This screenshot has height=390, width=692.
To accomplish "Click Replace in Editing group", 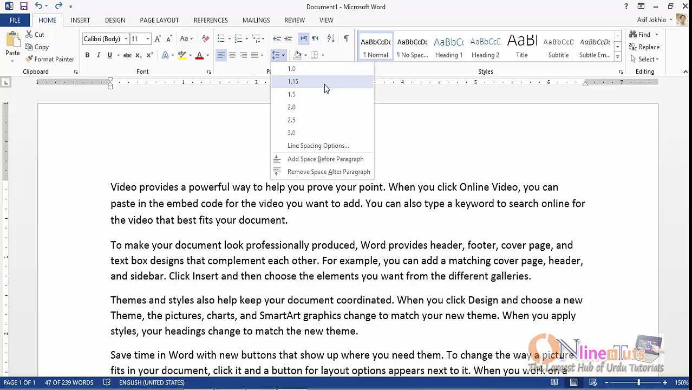I will pos(644,47).
